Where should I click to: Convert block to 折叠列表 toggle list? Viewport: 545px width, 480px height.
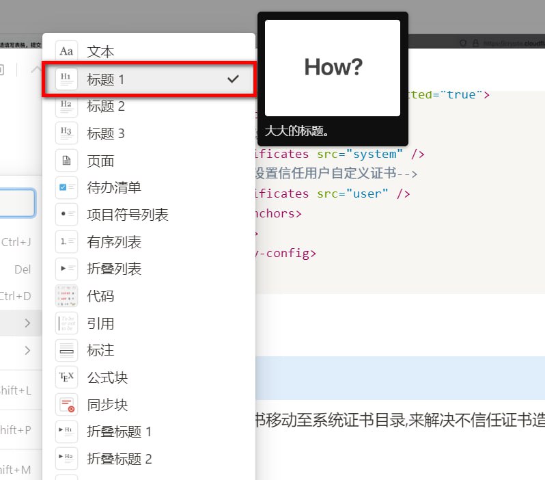click(x=114, y=269)
